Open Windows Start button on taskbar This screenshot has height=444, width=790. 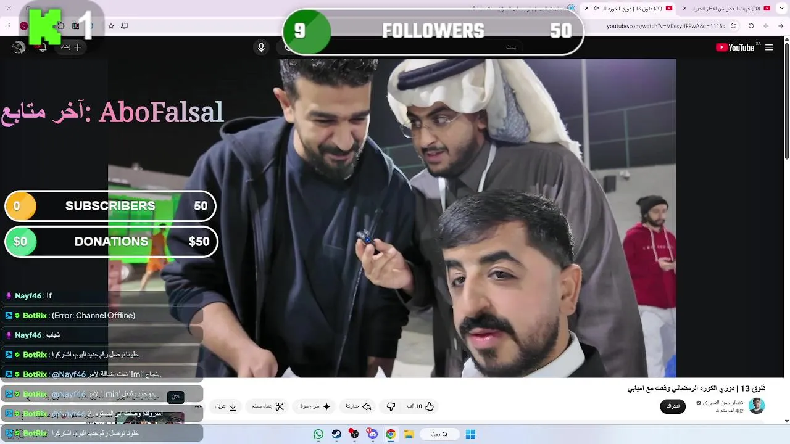pos(470,434)
